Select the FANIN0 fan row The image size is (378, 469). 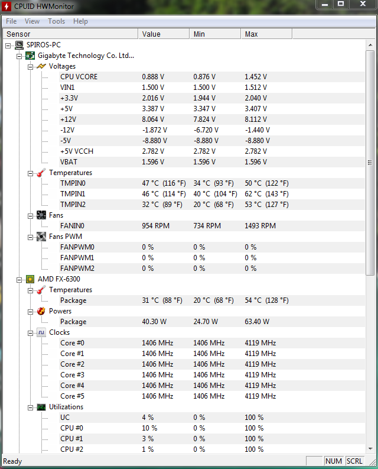click(x=212, y=226)
